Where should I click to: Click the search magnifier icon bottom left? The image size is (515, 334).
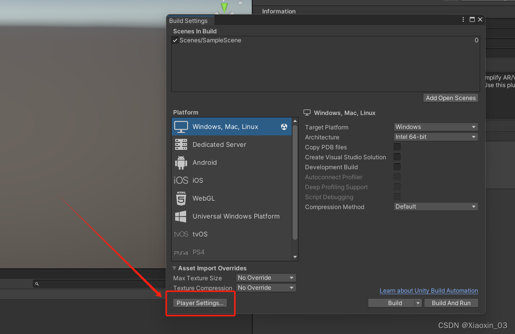click(37, 284)
